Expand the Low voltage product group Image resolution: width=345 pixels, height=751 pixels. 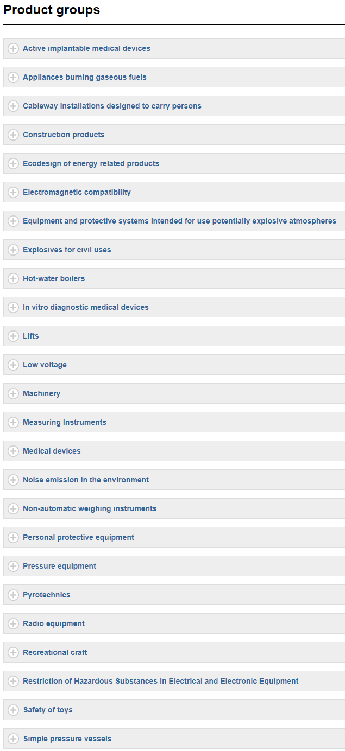pos(174,365)
